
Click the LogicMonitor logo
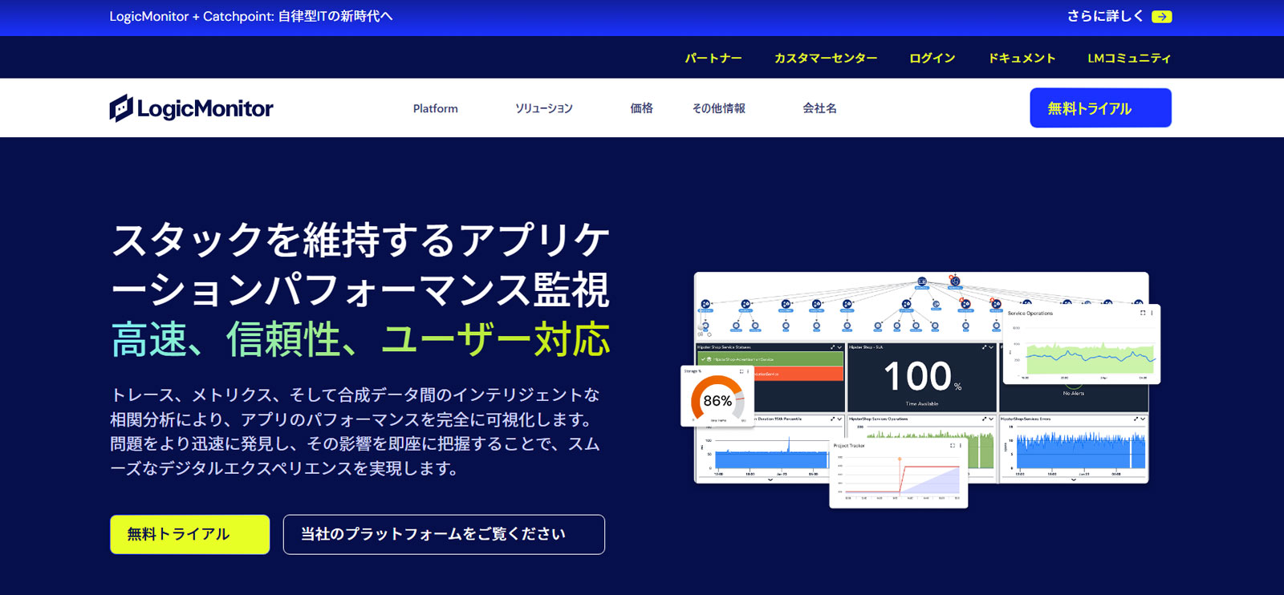(x=191, y=108)
